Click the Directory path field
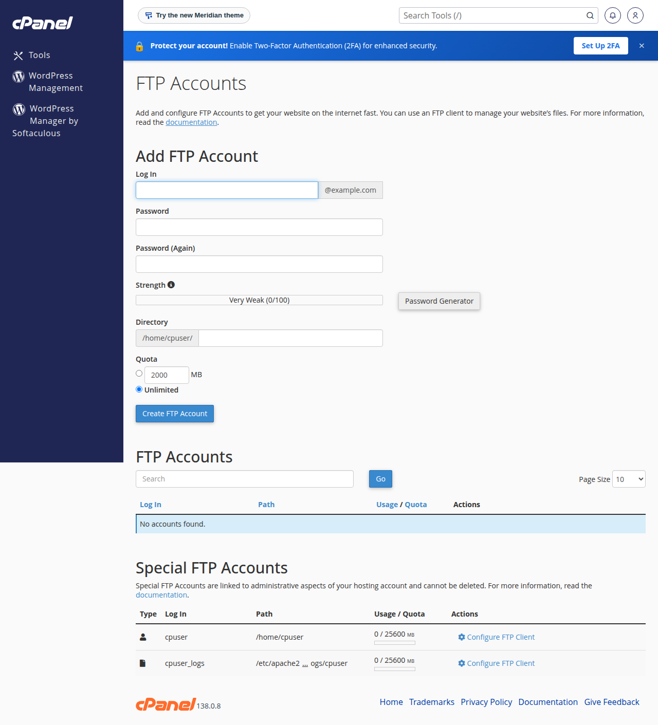This screenshot has height=725, width=658. [290, 338]
